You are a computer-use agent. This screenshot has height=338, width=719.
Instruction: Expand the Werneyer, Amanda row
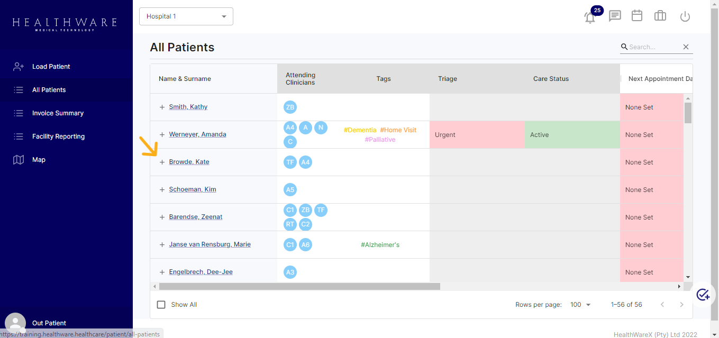pos(162,135)
